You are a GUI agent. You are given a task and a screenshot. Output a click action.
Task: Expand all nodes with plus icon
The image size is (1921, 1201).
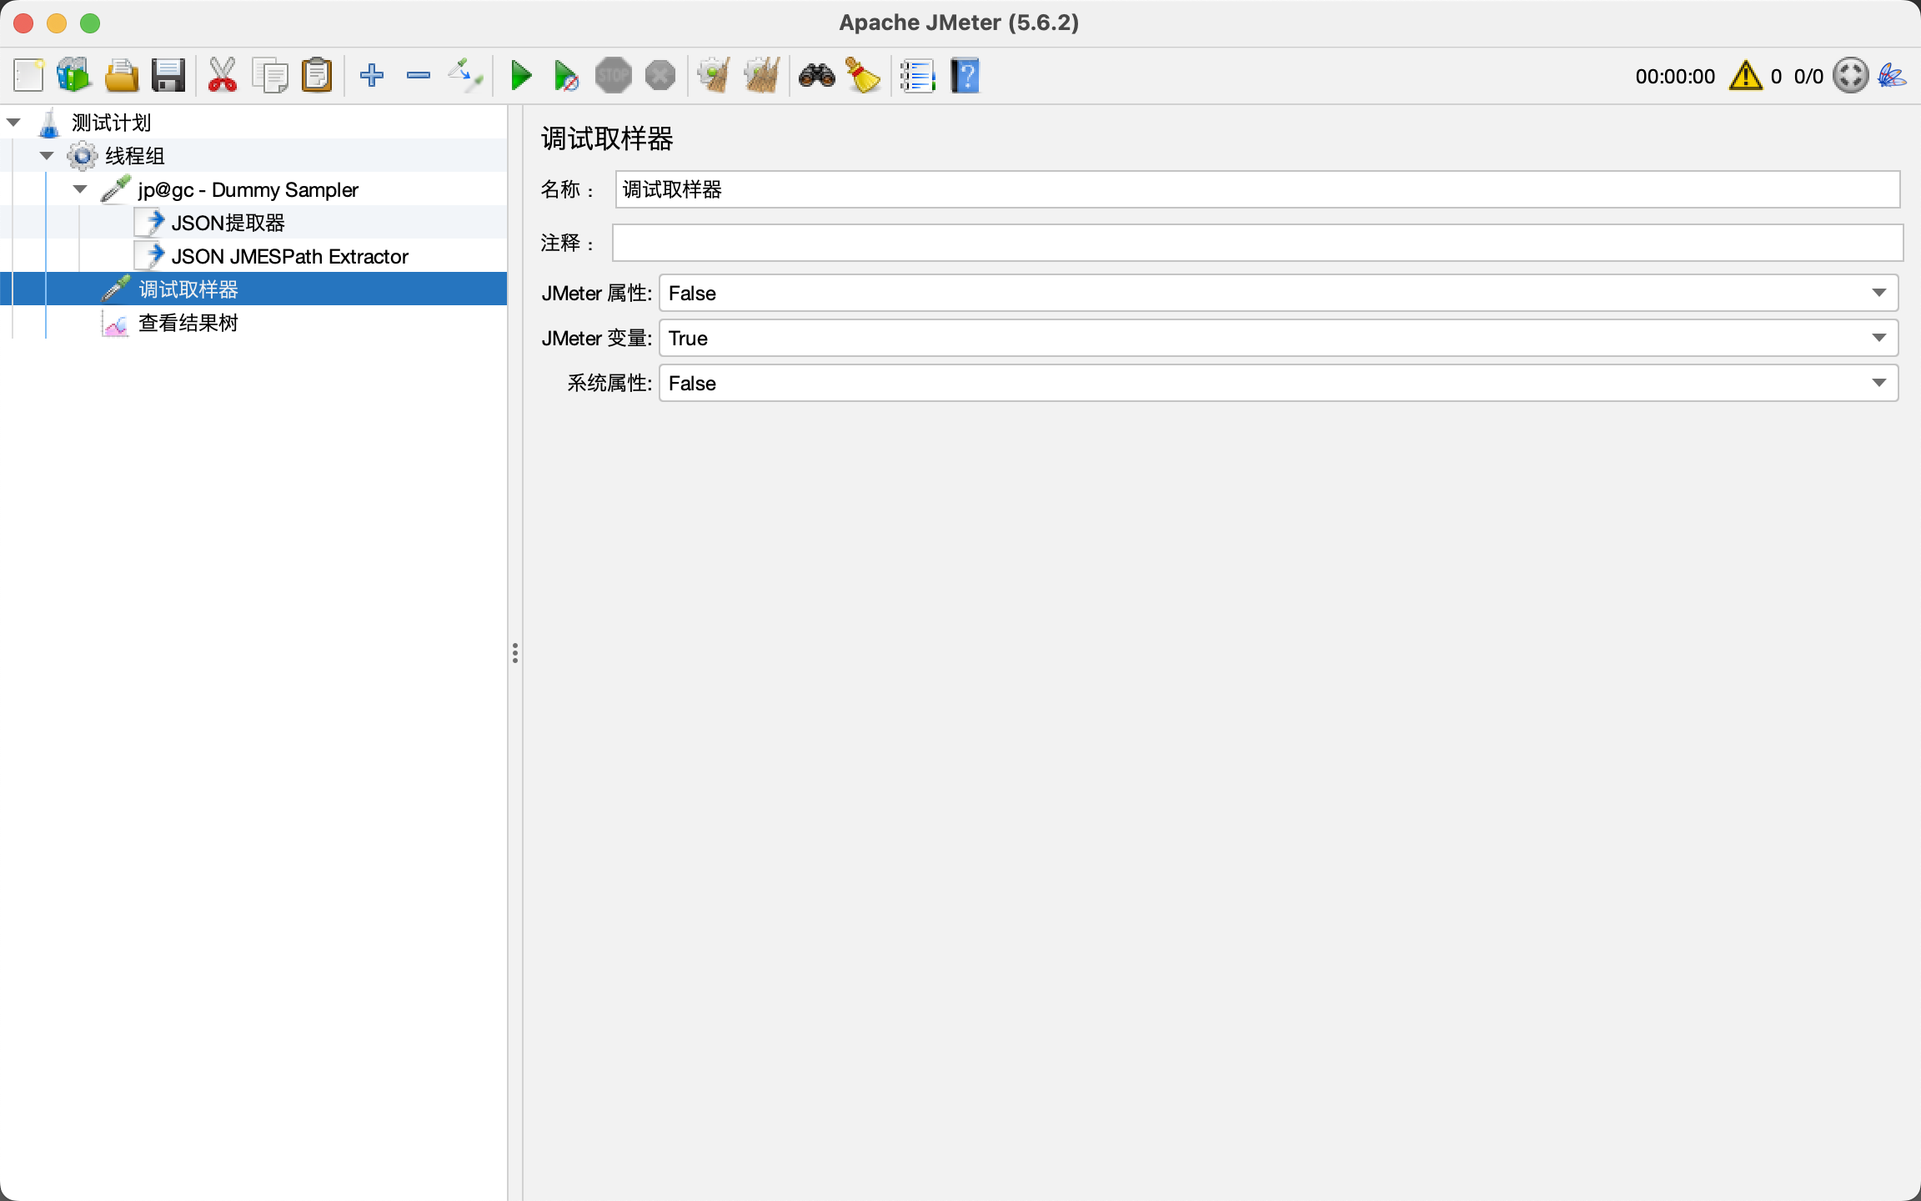pos(372,76)
